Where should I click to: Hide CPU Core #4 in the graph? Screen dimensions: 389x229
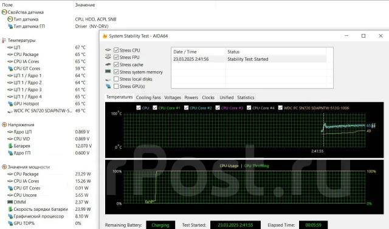249,108
